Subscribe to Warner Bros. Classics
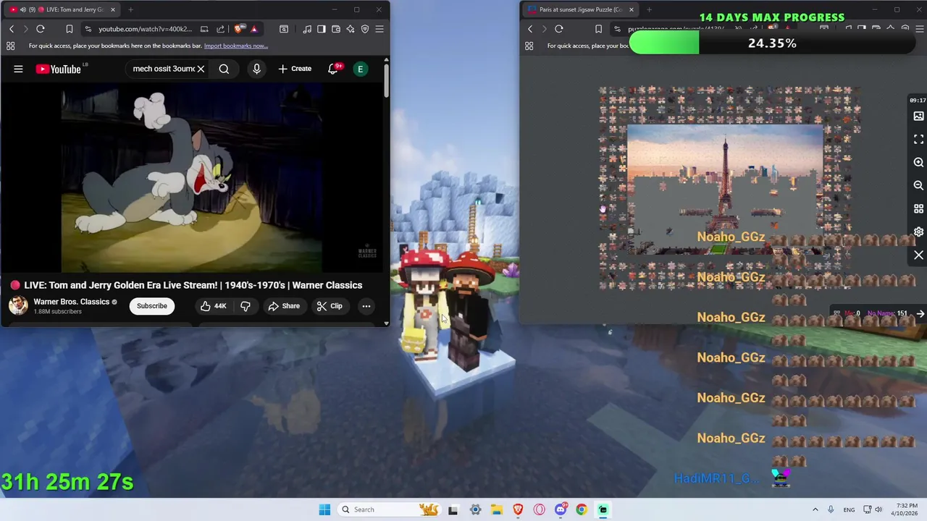927x521 pixels. click(152, 306)
